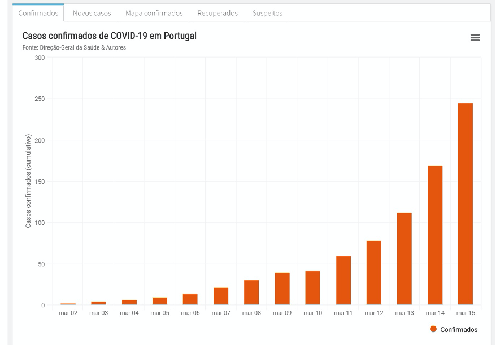Screen dimensions: 500x345
Task: Select the mar 07 bar
Action: [221, 297]
